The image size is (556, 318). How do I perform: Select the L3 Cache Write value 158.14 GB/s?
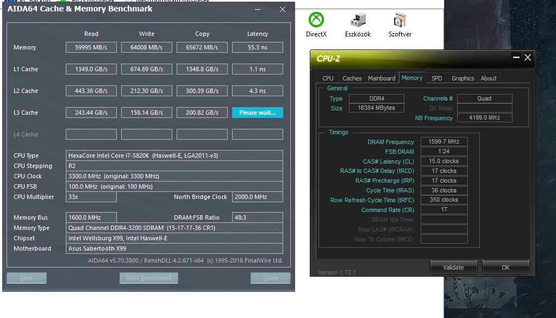click(146, 113)
